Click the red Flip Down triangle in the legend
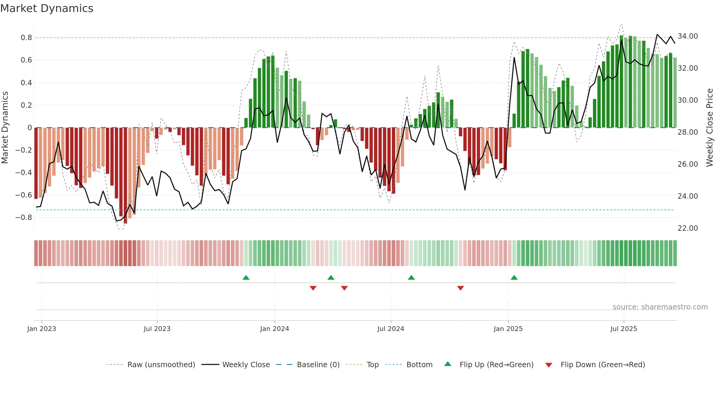718x404 pixels. click(x=549, y=365)
